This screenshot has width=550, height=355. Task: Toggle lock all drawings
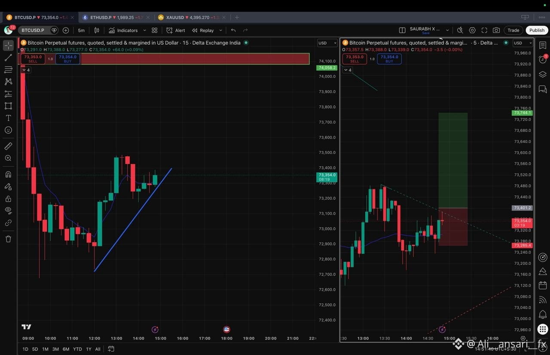tap(8, 199)
